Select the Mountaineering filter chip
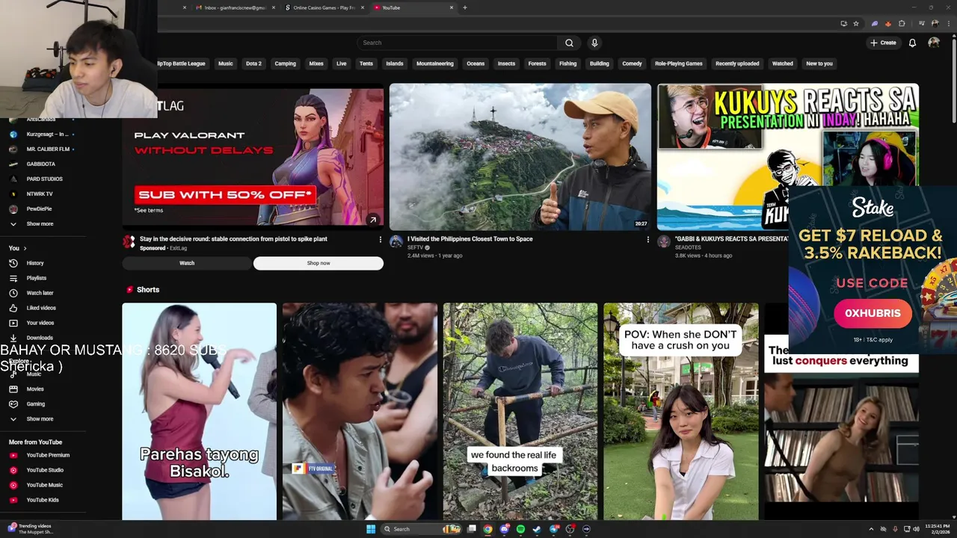 434,64
